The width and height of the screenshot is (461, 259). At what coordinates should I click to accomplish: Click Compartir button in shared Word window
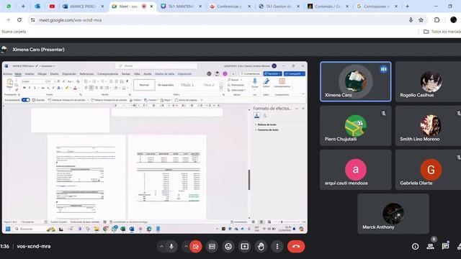coord(295,73)
